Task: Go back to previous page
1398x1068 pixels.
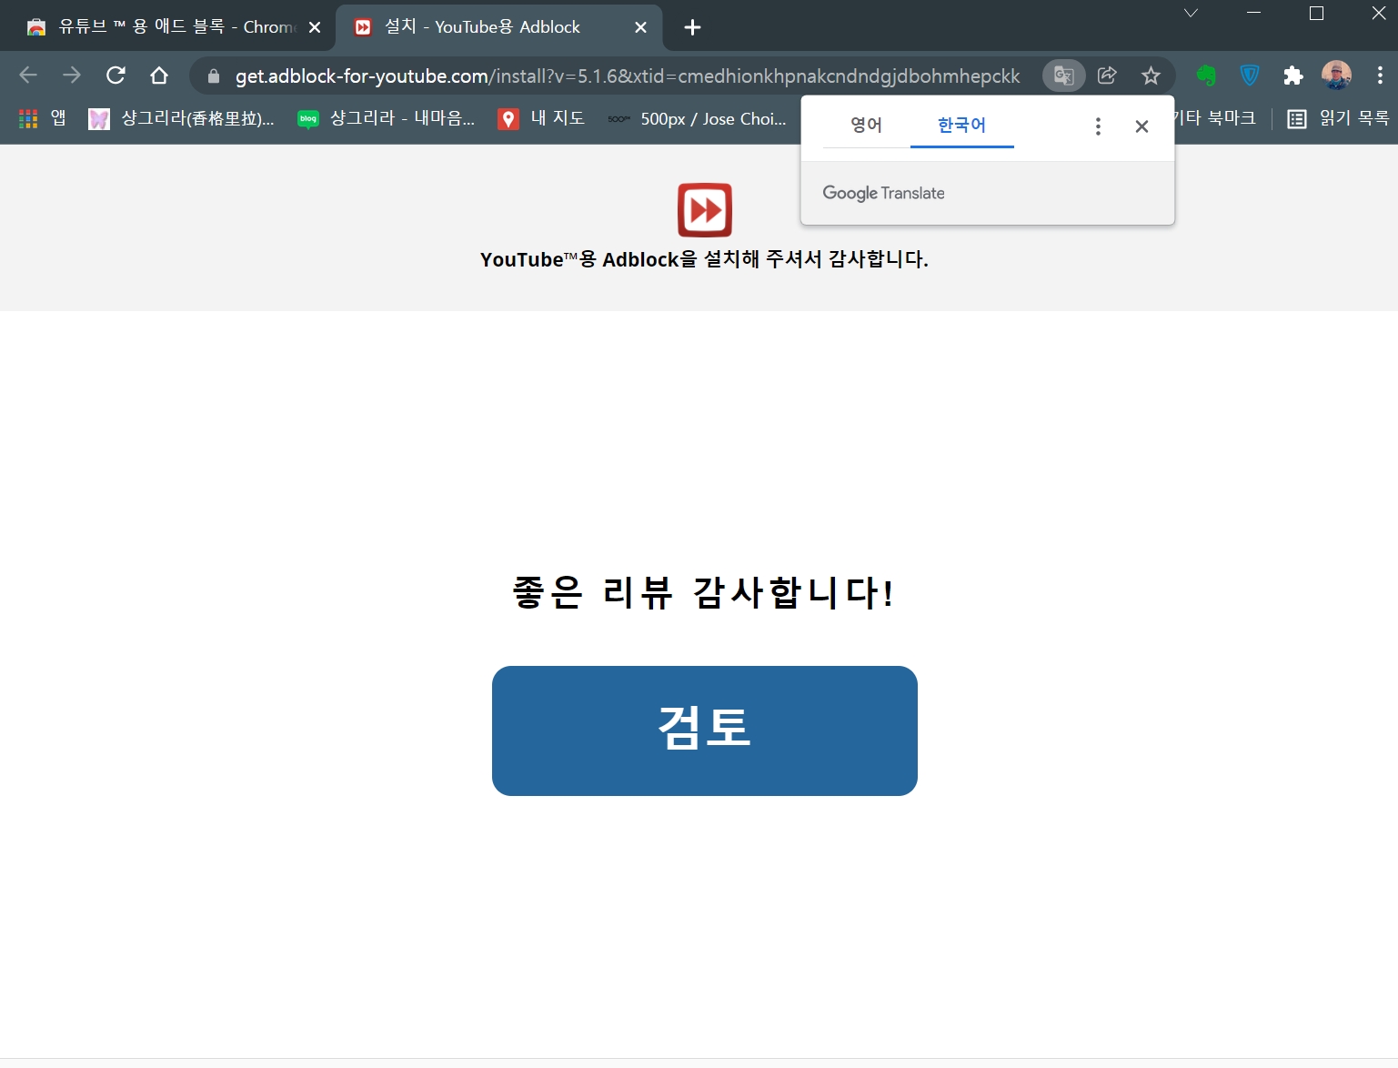Action: (28, 76)
